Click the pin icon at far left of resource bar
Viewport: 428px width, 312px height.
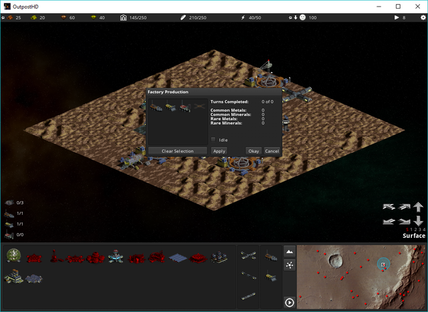point(3,18)
